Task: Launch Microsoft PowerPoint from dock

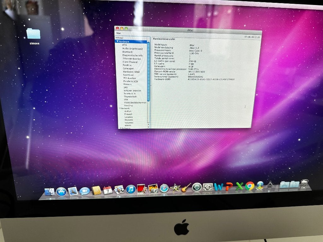Action: pos(229,187)
